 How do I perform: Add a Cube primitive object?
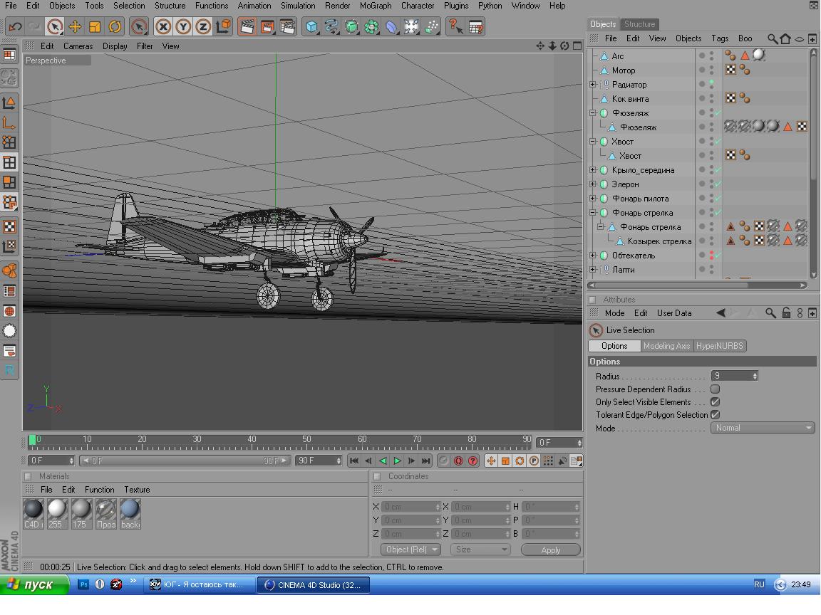click(x=311, y=27)
